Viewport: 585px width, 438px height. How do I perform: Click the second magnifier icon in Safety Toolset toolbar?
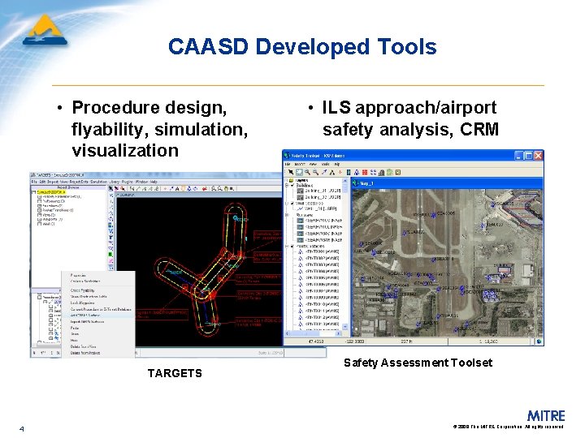tap(315, 172)
